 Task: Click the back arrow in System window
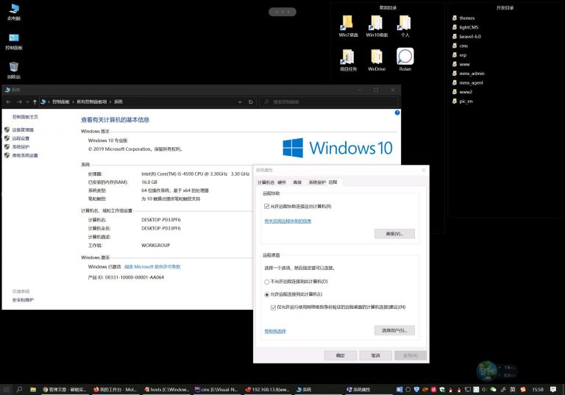(x=9, y=102)
